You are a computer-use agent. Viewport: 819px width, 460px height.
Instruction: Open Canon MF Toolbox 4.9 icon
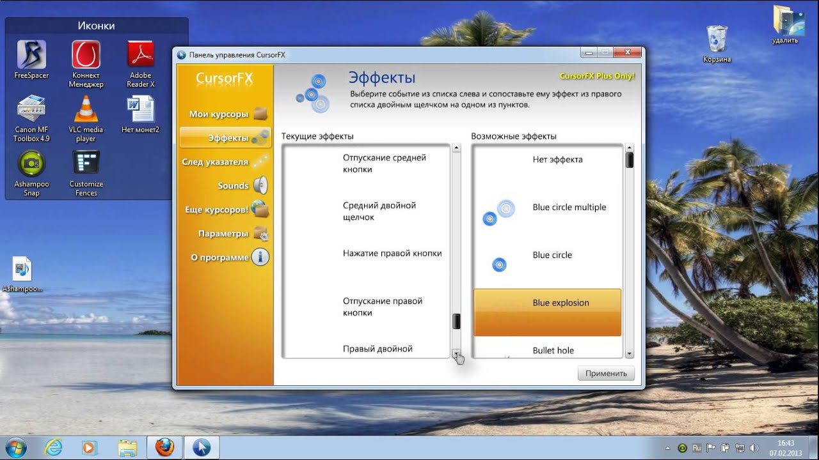click(31, 118)
